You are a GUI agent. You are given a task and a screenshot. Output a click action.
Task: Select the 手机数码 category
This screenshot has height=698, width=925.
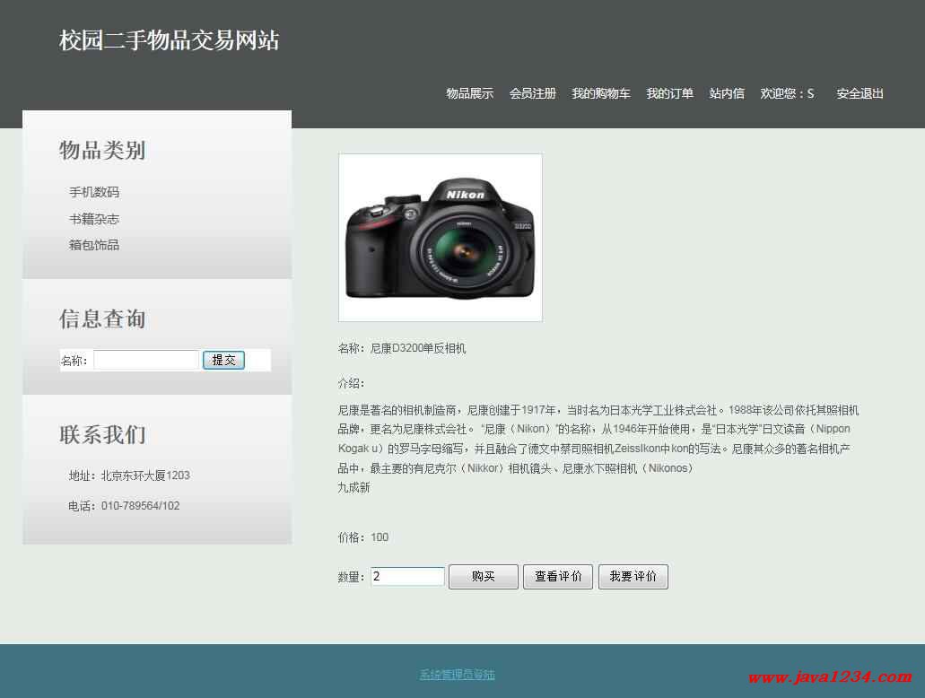(x=94, y=192)
